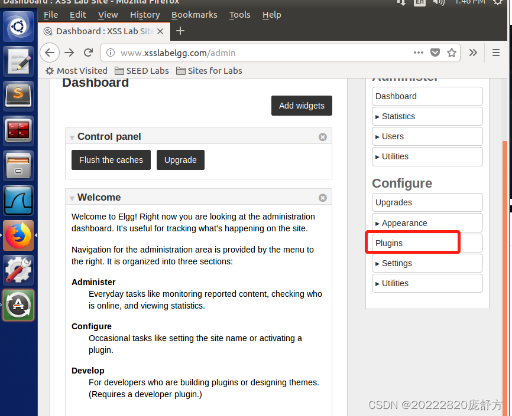Expand Utilities under Configure
The width and height of the screenshot is (512, 416).
click(x=427, y=283)
